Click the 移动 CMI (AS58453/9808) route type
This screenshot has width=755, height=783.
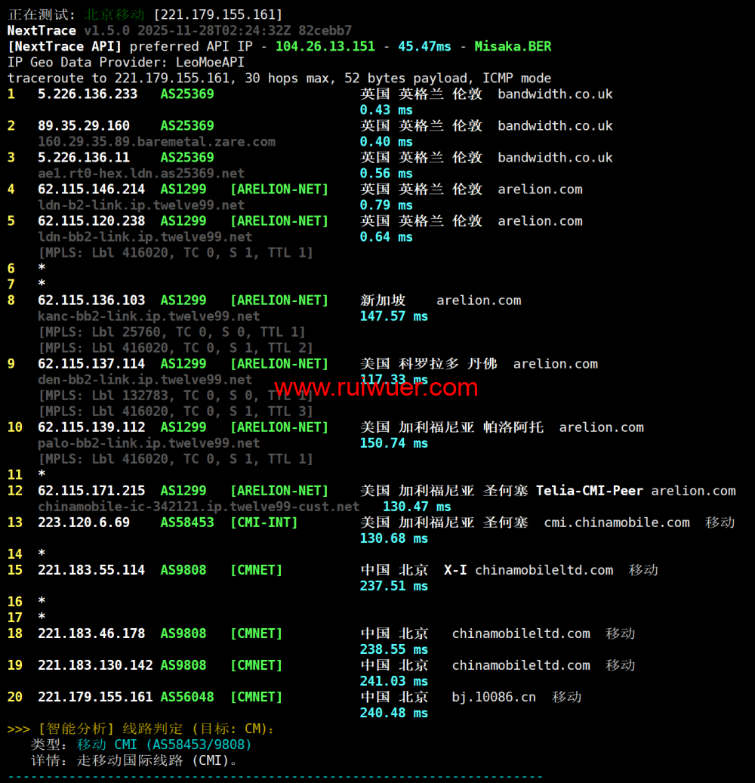(164, 744)
